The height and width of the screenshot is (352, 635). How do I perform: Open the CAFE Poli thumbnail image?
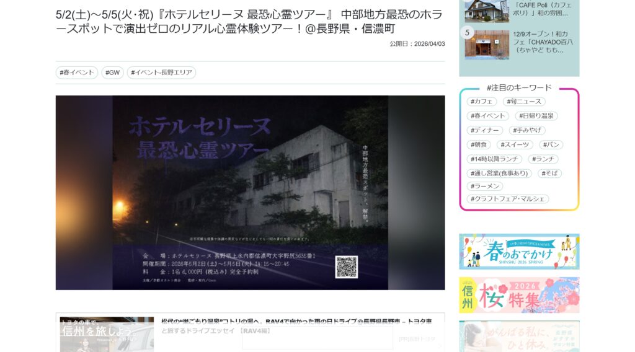pyautogui.click(x=487, y=11)
